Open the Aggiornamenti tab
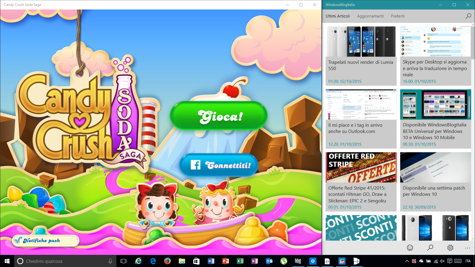This screenshot has width=475, height=267. point(370,16)
